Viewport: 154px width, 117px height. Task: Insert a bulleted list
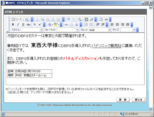point(91,24)
